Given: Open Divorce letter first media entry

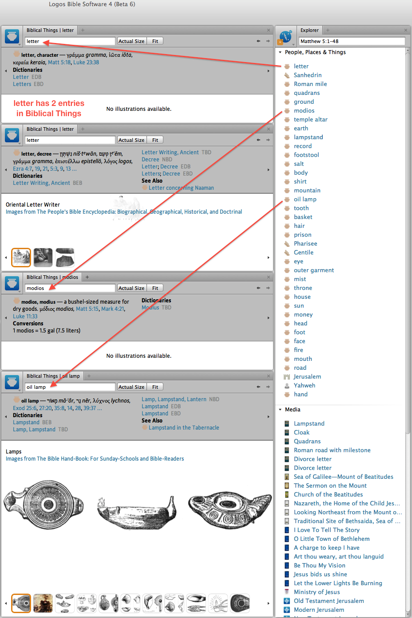Looking at the screenshot, I should (313, 459).
